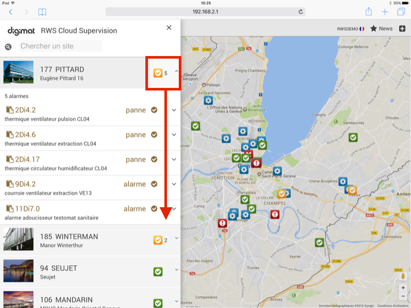This screenshot has width=411, height=308.
Task: Open the 177 PITTARD building thumbnail
Action: [18, 72]
